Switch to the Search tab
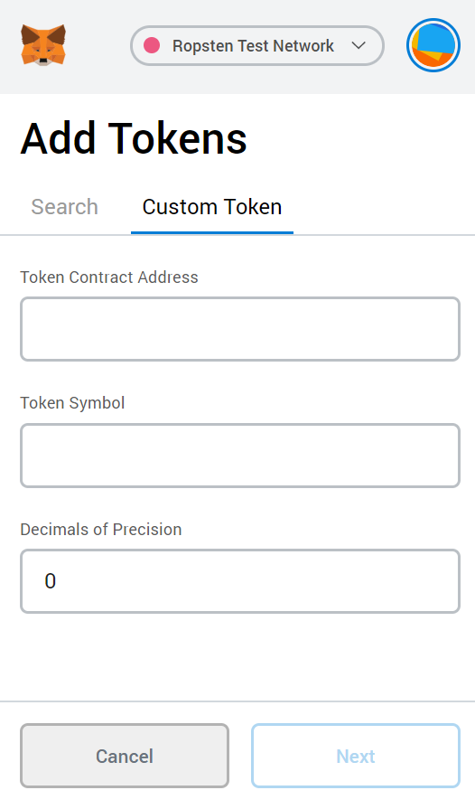 click(64, 207)
